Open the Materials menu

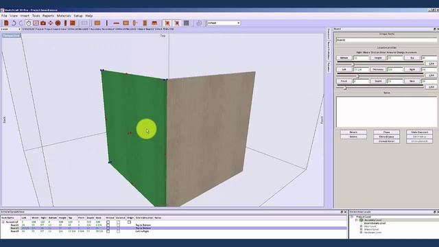coord(64,16)
